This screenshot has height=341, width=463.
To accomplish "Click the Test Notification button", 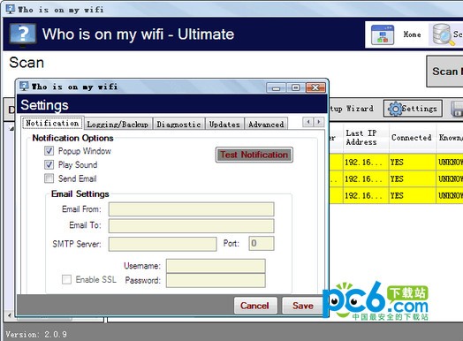I will [254, 155].
